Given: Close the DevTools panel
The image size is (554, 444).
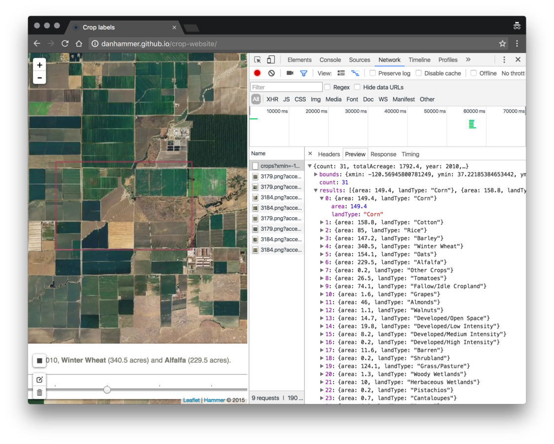Looking at the screenshot, I should click(518, 60).
